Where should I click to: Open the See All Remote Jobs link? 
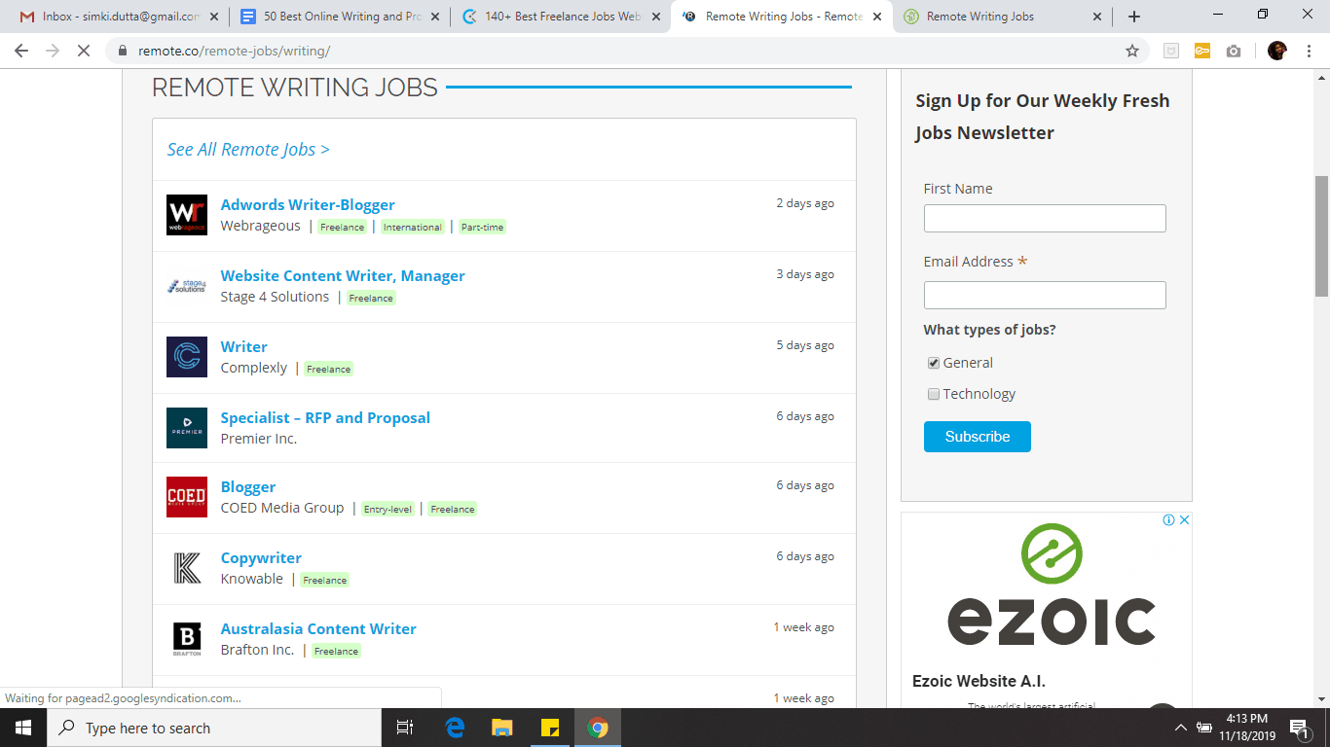click(x=248, y=149)
